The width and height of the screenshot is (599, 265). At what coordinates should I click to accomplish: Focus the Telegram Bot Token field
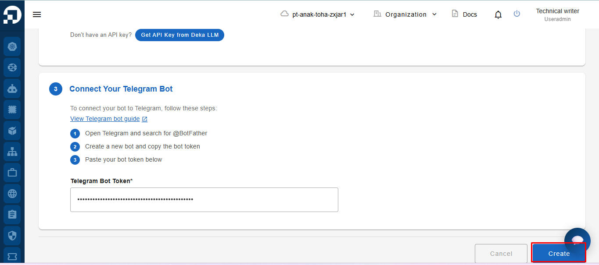204,200
